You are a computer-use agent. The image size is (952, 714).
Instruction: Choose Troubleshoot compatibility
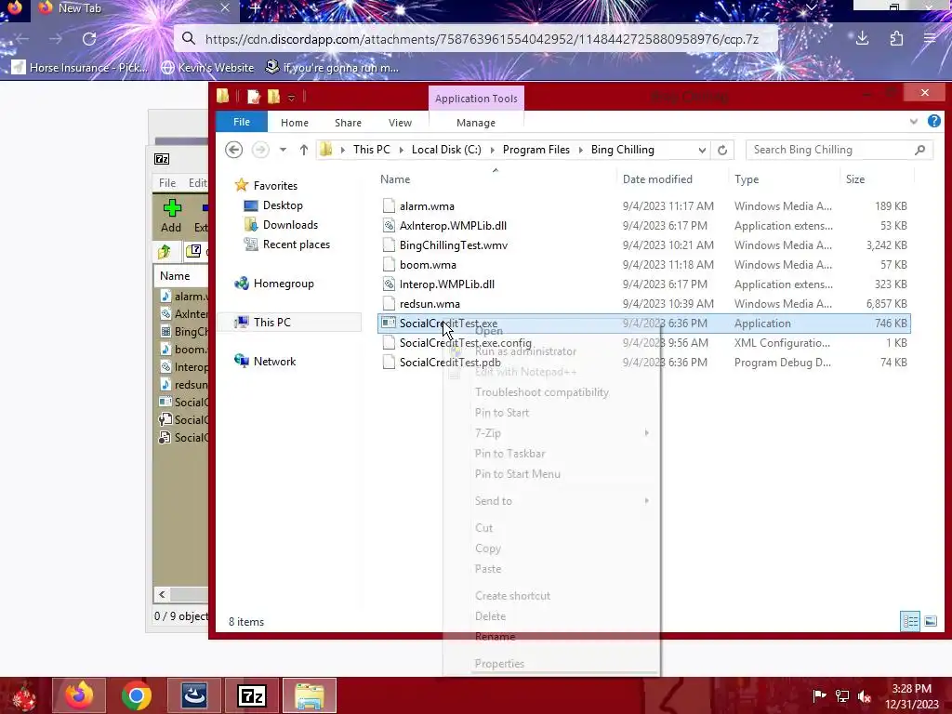click(550, 392)
